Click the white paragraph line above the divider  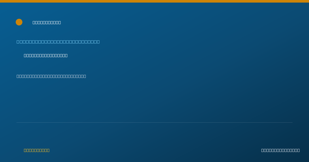[x=51, y=76]
